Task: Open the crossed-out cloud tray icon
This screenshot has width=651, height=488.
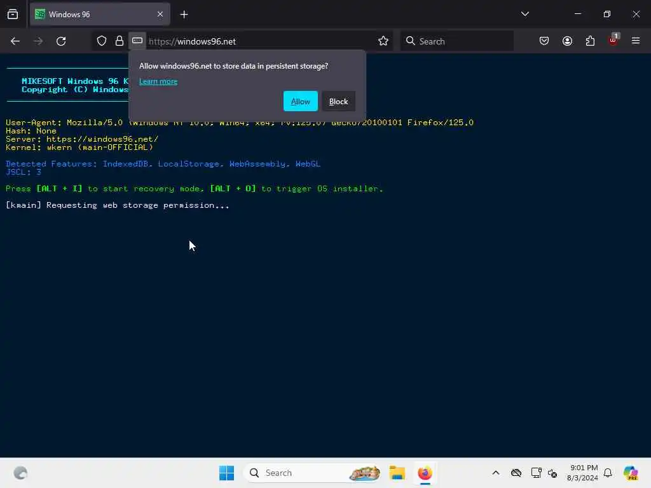Action: click(516, 473)
